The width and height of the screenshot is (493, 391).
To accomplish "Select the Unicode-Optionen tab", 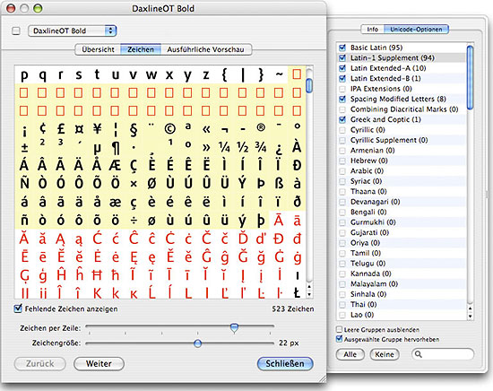I will 416,30.
